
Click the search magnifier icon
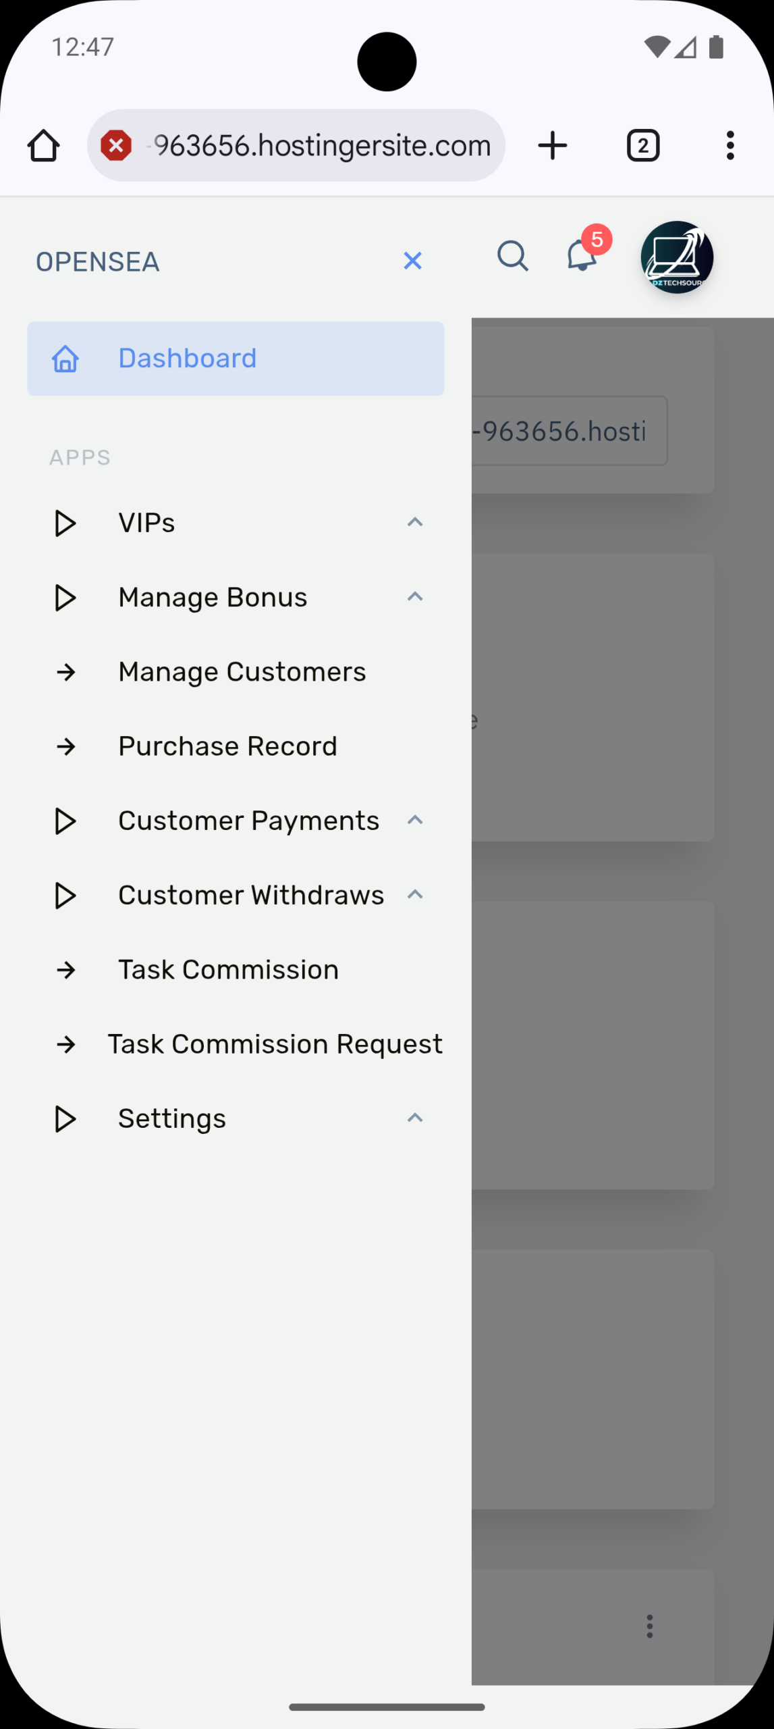[513, 257]
